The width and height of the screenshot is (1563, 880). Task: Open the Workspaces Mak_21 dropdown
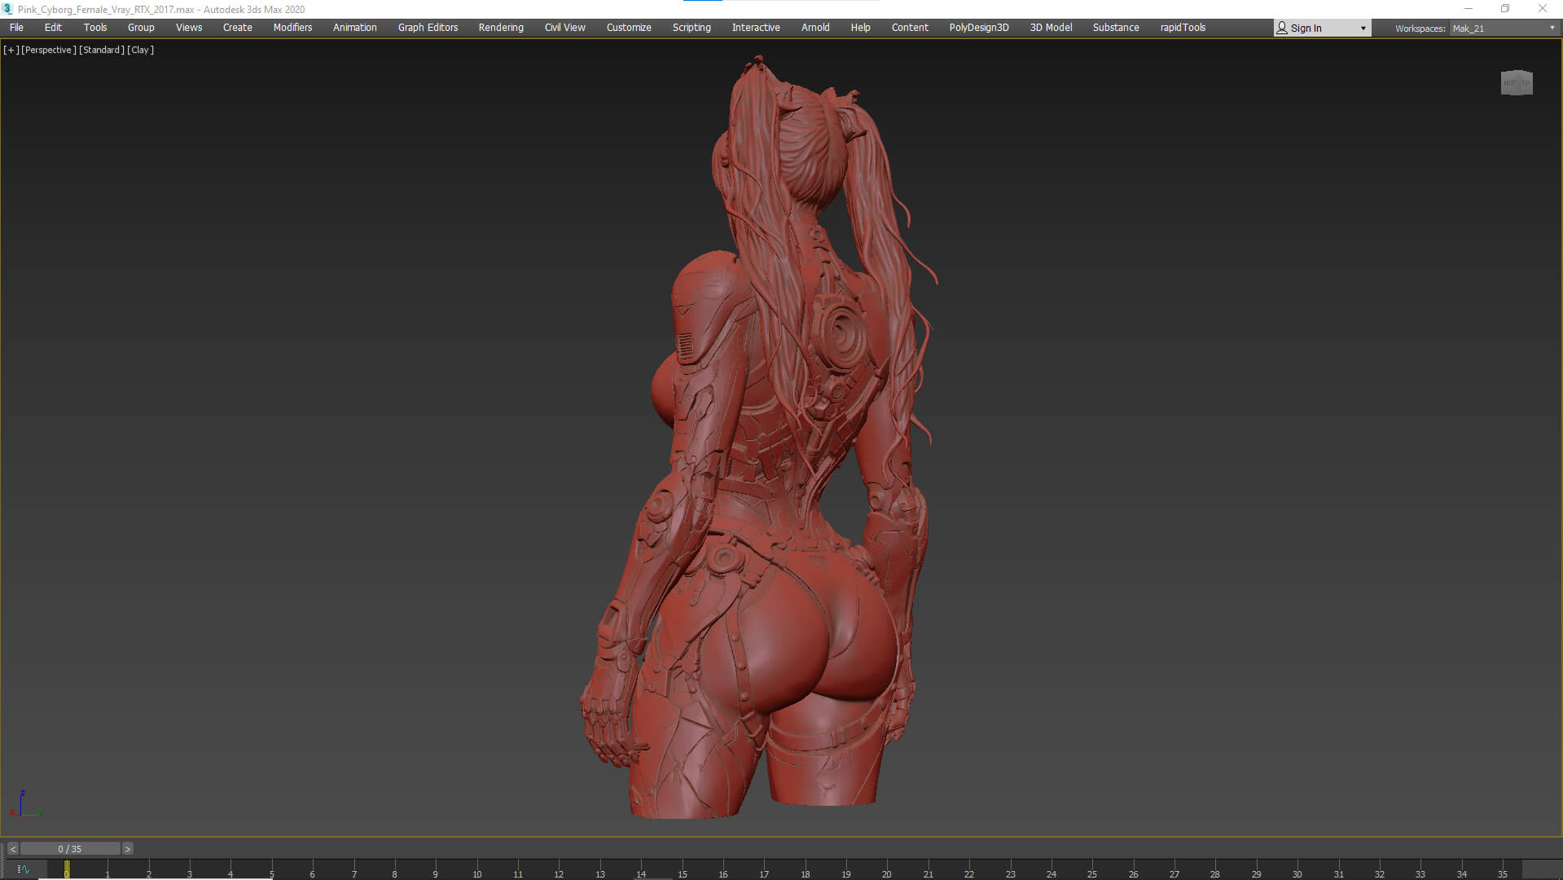1503,29
